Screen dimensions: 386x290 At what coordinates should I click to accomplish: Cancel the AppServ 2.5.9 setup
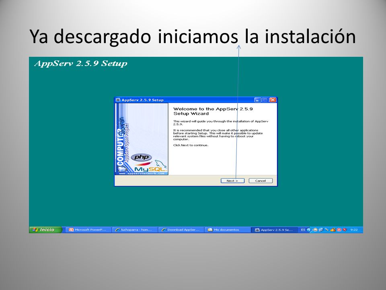coord(261,181)
